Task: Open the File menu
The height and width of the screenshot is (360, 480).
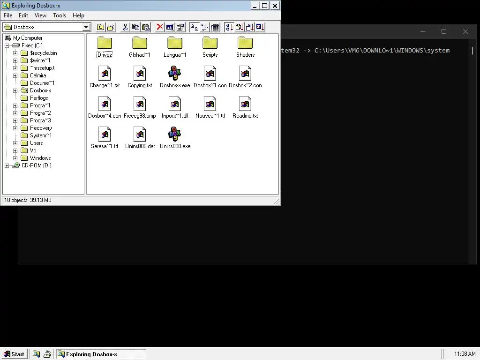Action: (x=8, y=15)
